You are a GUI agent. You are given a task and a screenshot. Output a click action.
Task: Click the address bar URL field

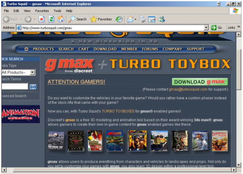113,28
